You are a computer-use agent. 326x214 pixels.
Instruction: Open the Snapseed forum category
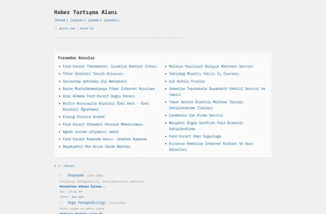[x=76, y=175]
